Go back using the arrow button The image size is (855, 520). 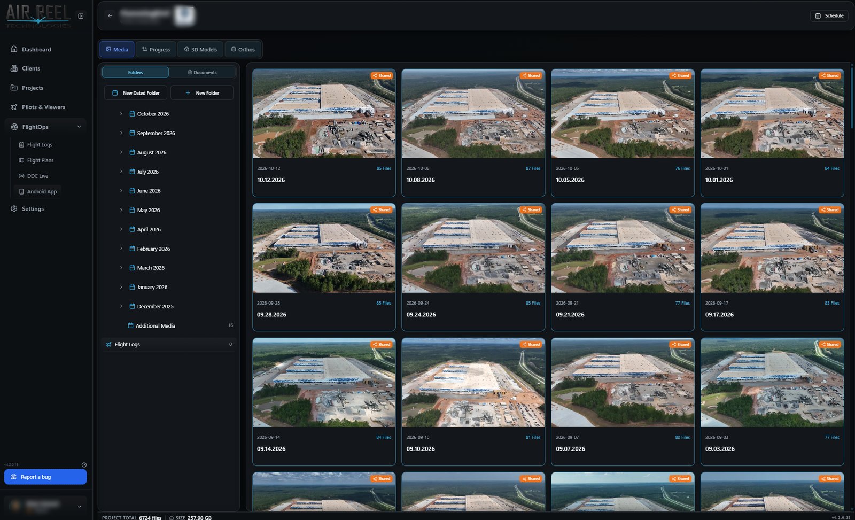[x=110, y=15]
